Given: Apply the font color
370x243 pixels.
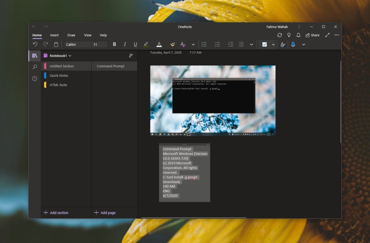Looking at the screenshot, I should point(159,44).
